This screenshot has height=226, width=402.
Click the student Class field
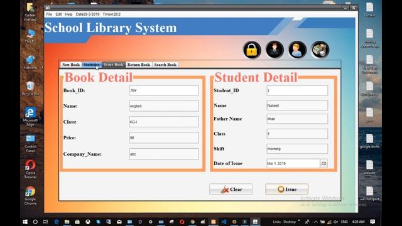click(x=297, y=134)
